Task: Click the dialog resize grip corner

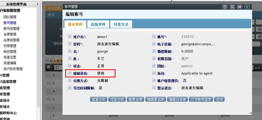Action: 250,113
